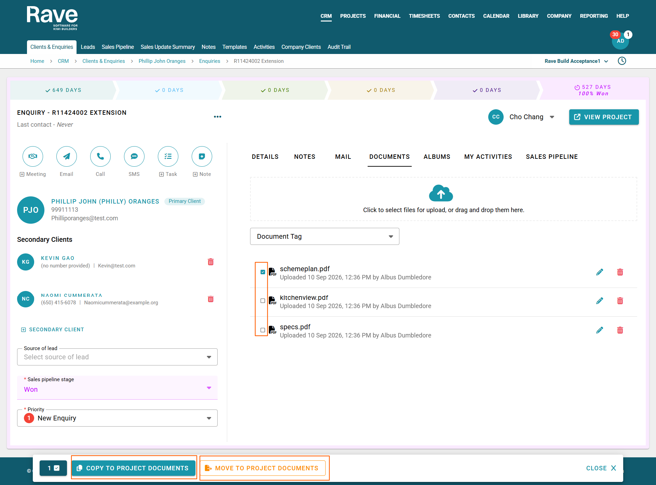The image size is (656, 485).
Task: Uncheck the schemeplan.pdf checkbox
Action: [x=263, y=272]
